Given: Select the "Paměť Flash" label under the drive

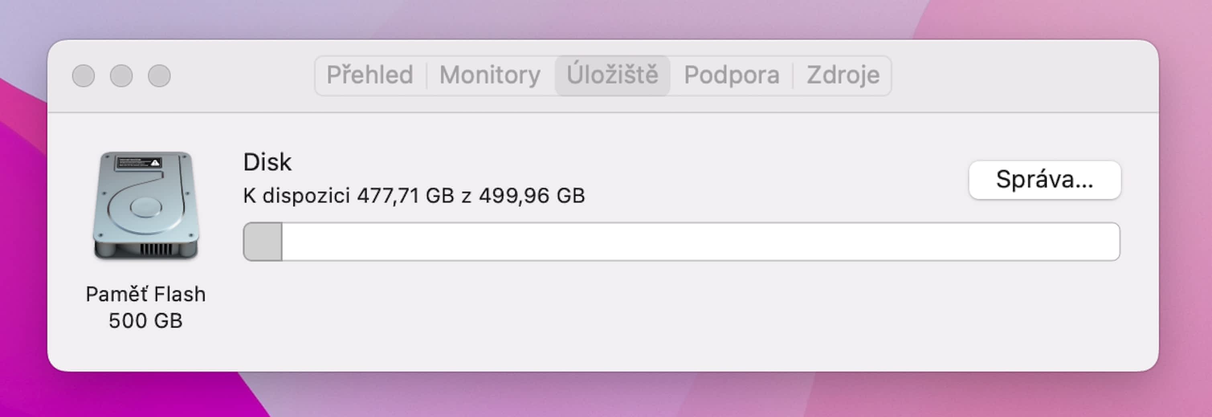Looking at the screenshot, I should tap(146, 294).
